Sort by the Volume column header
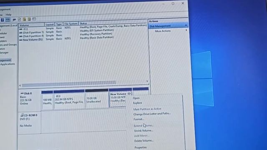Screen dimensions: 267x150 coord(32,25)
